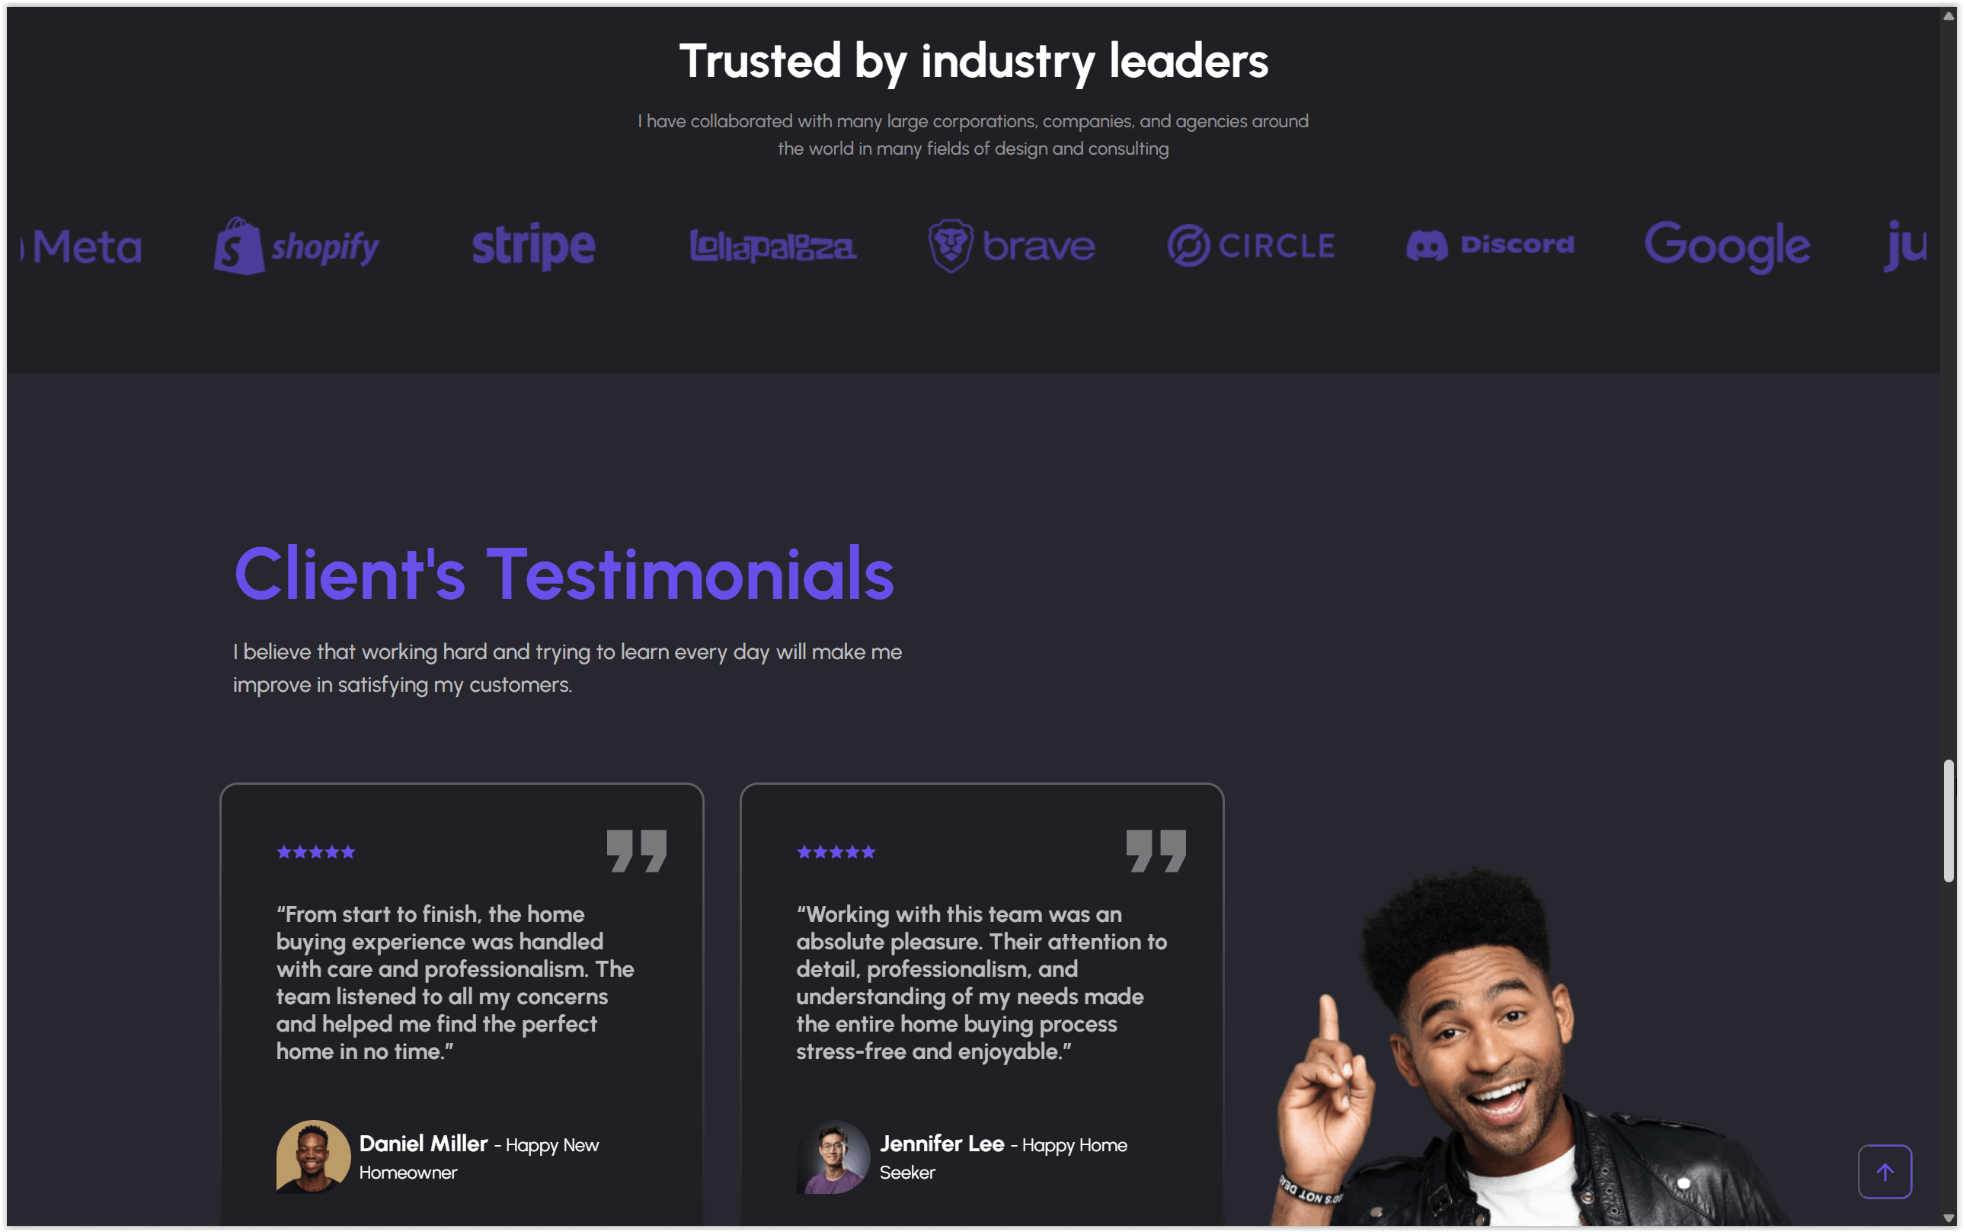Image resolution: width=1963 pixels, height=1232 pixels.
Task: Click the Lollapalooza logo
Action: [773, 246]
